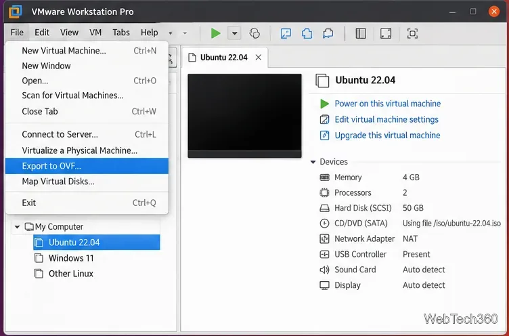Click the Processors device icon
The image size is (509, 336).
point(324,192)
